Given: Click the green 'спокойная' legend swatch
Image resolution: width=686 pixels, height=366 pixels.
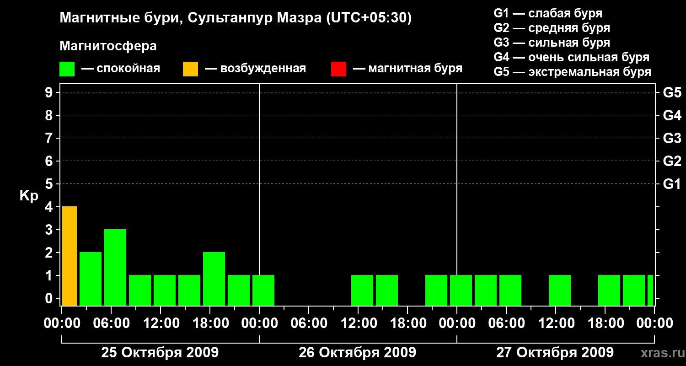Looking at the screenshot, I should (x=67, y=69).
